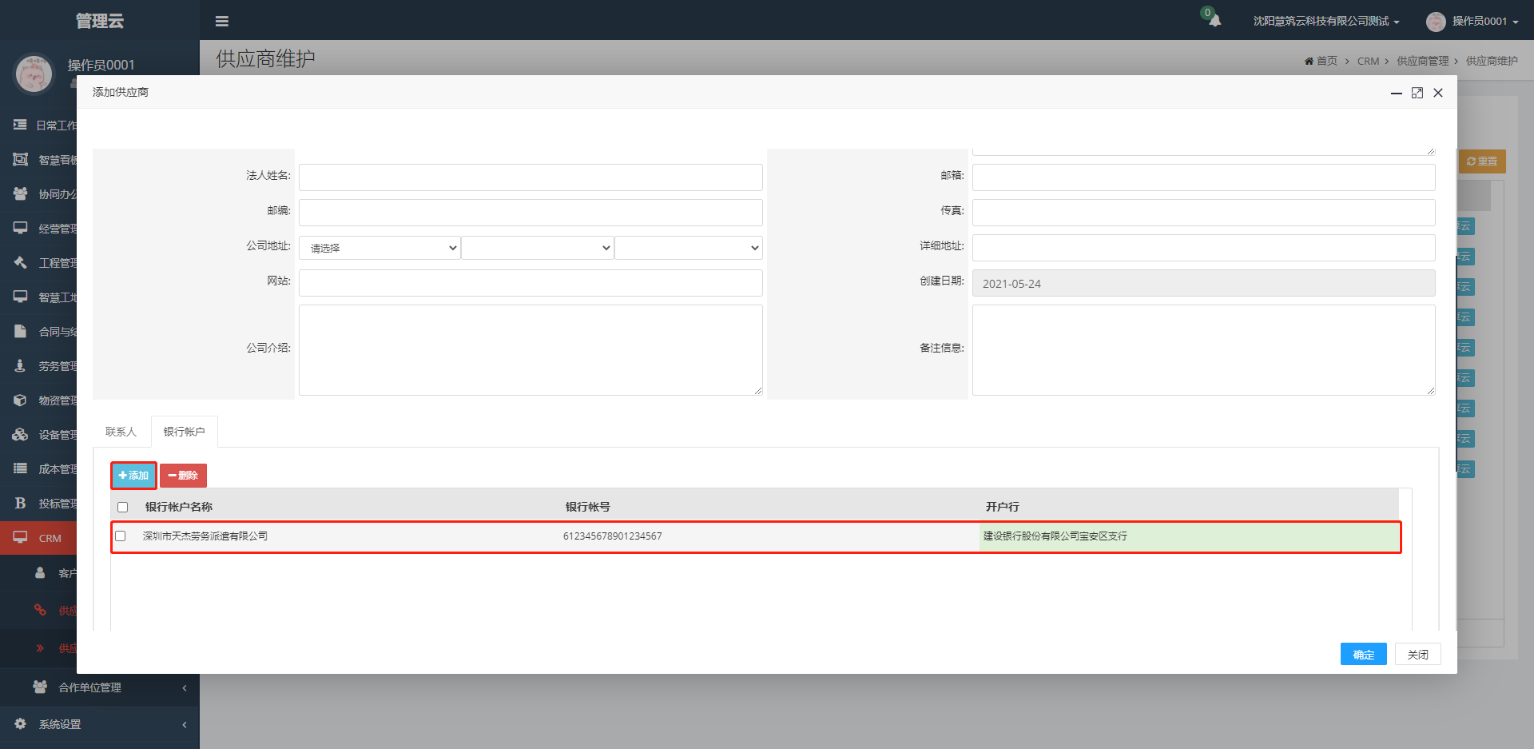Click the operator avatar in top bar
This screenshot has height=749, width=1534.
1436,22
